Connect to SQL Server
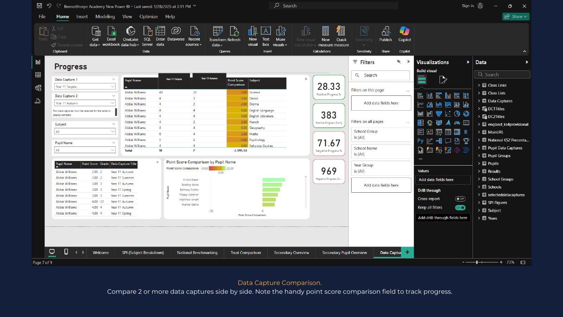Image resolution: width=563 pixels, height=317 pixels. [x=147, y=36]
